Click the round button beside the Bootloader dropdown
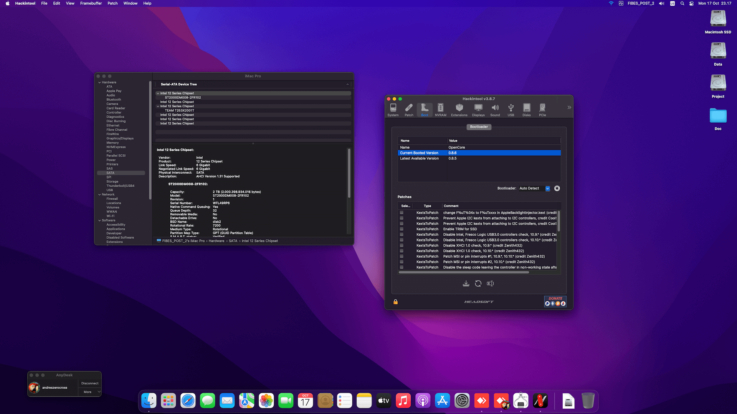 (557, 189)
